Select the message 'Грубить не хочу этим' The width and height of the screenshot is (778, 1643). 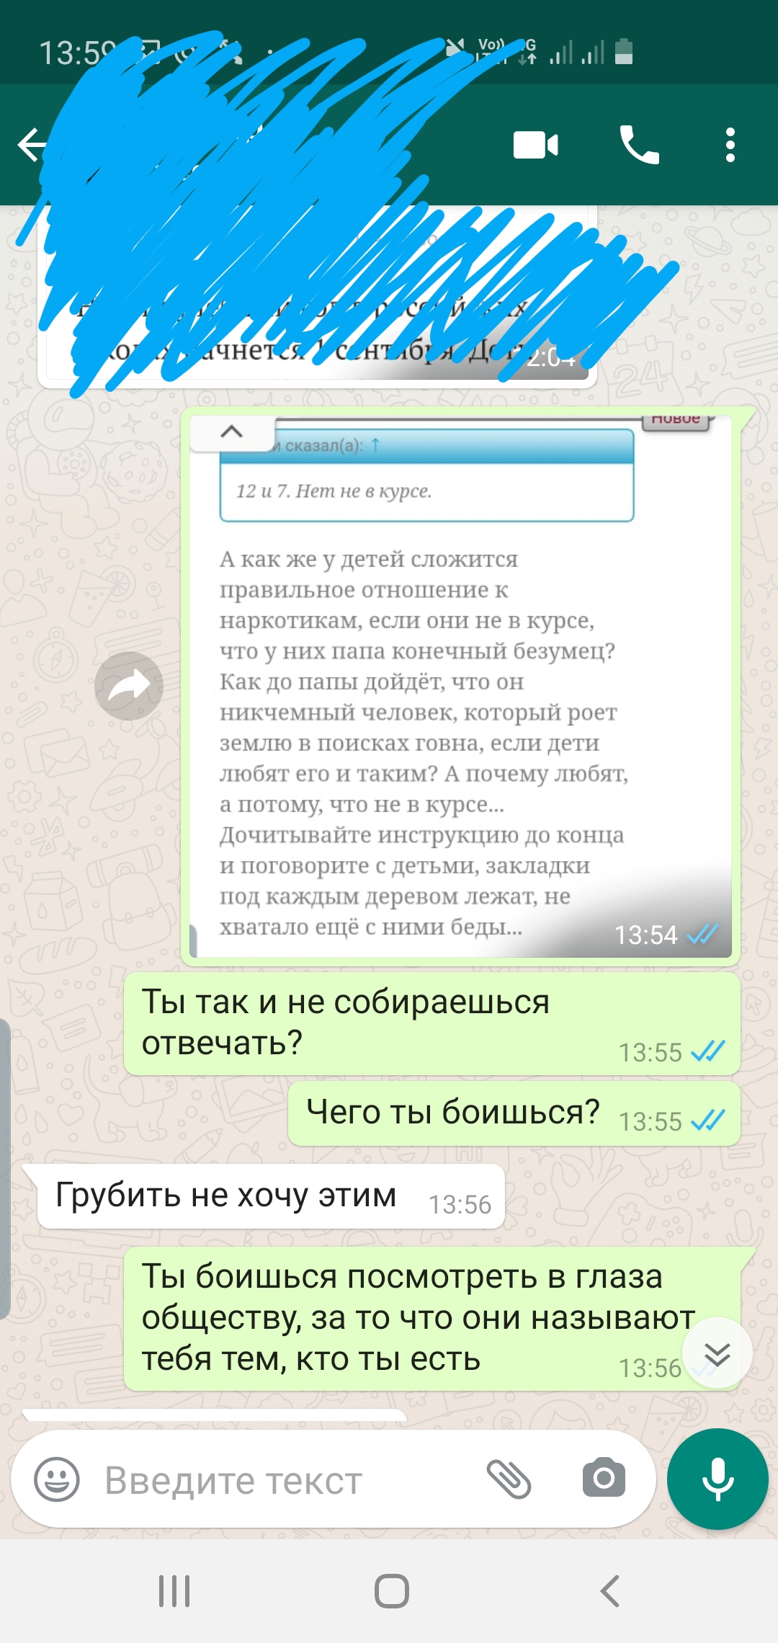[271, 1196]
